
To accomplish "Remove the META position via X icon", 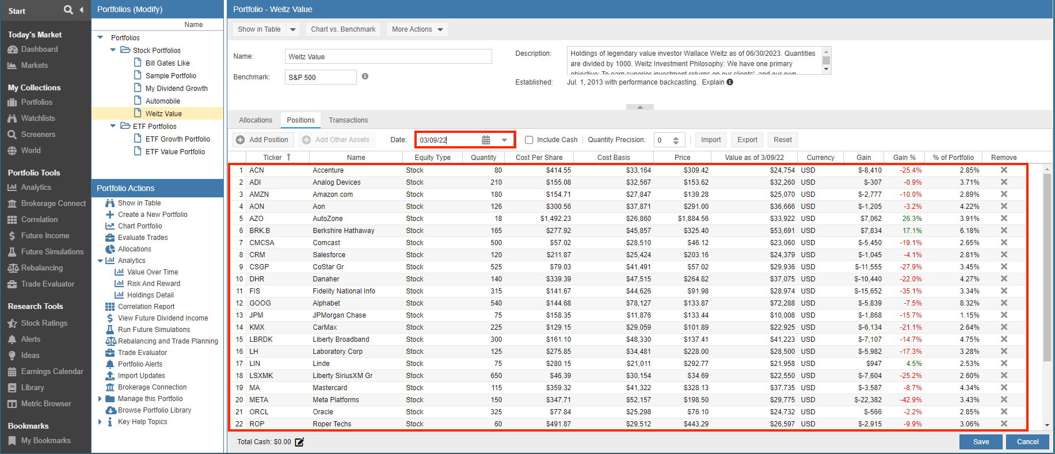I will click(1004, 399).
